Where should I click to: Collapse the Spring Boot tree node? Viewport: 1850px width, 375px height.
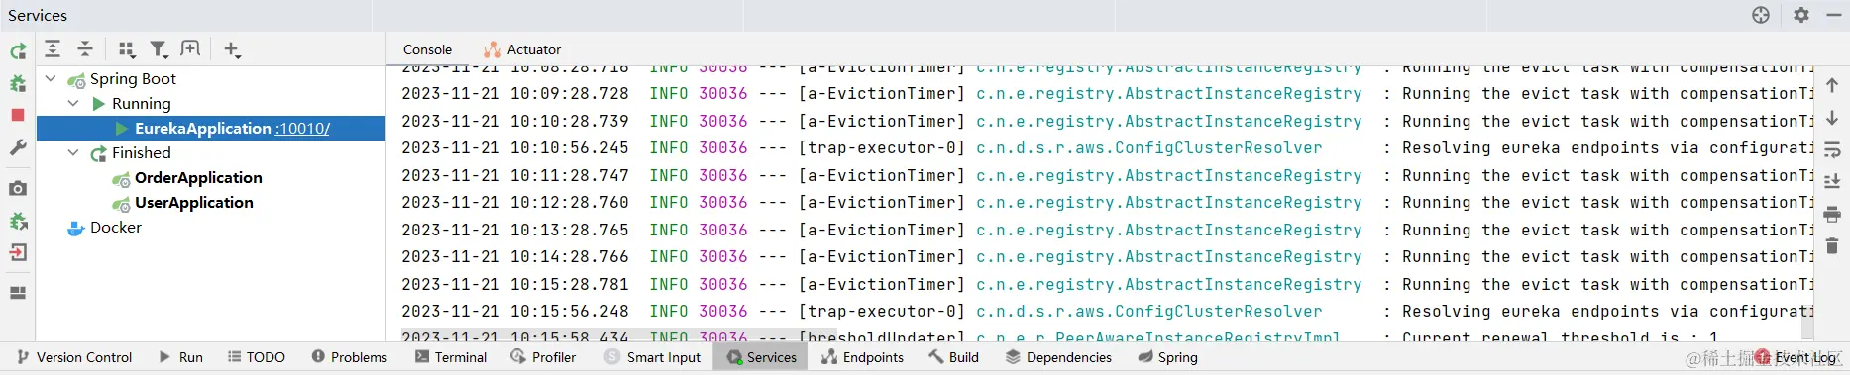coord(51,78)
